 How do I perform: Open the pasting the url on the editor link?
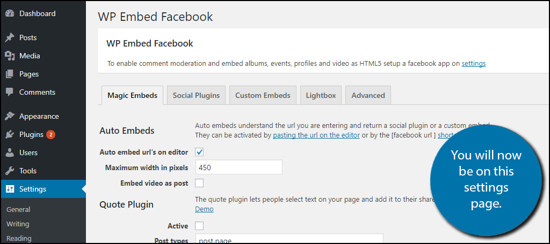(x=316, y=135)
